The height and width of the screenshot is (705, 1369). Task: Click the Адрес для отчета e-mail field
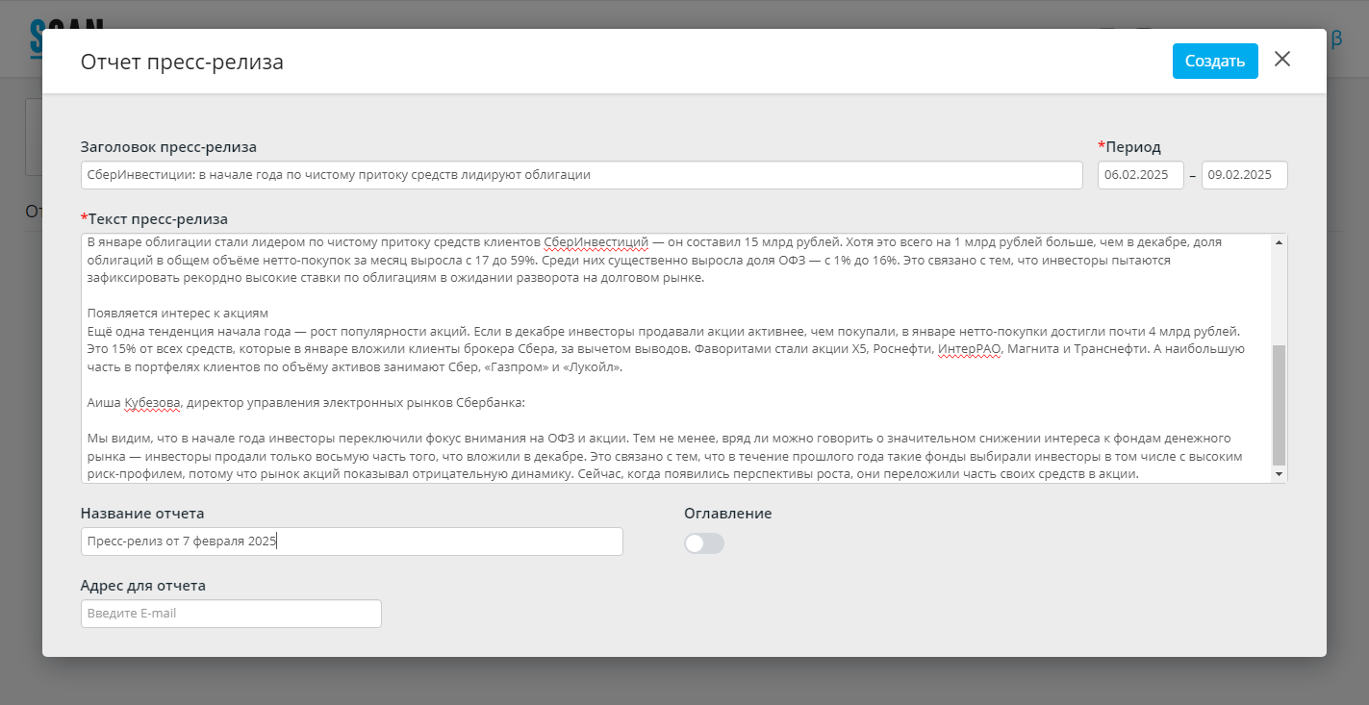[231, 614]
